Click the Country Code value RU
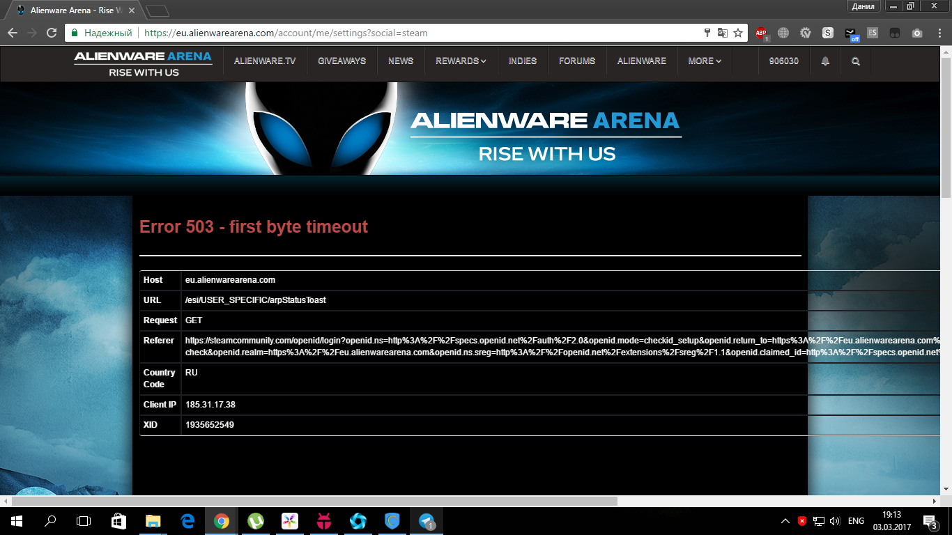Image resolution: width=952 pixels, height=535 pixels. click(191, 373)
